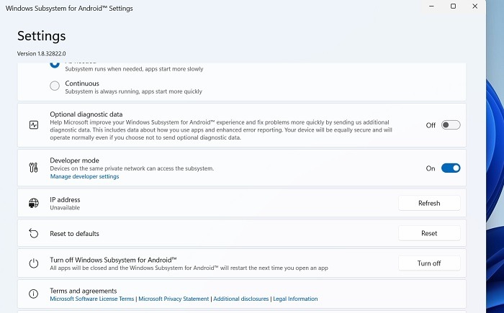Select the partially hidden As needed radio button

point(55,65)
